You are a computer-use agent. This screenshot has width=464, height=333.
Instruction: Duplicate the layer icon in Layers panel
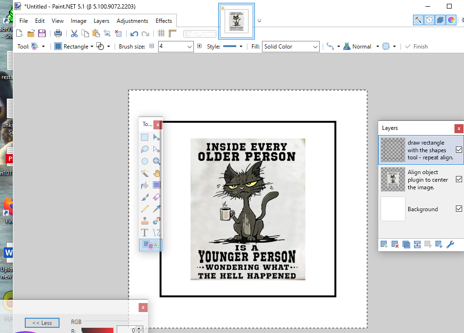[406, 245]
